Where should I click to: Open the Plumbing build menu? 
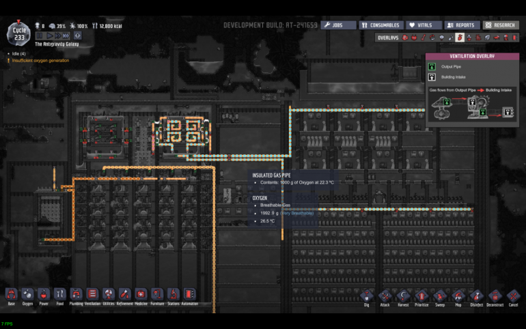(x=76, y=295)
